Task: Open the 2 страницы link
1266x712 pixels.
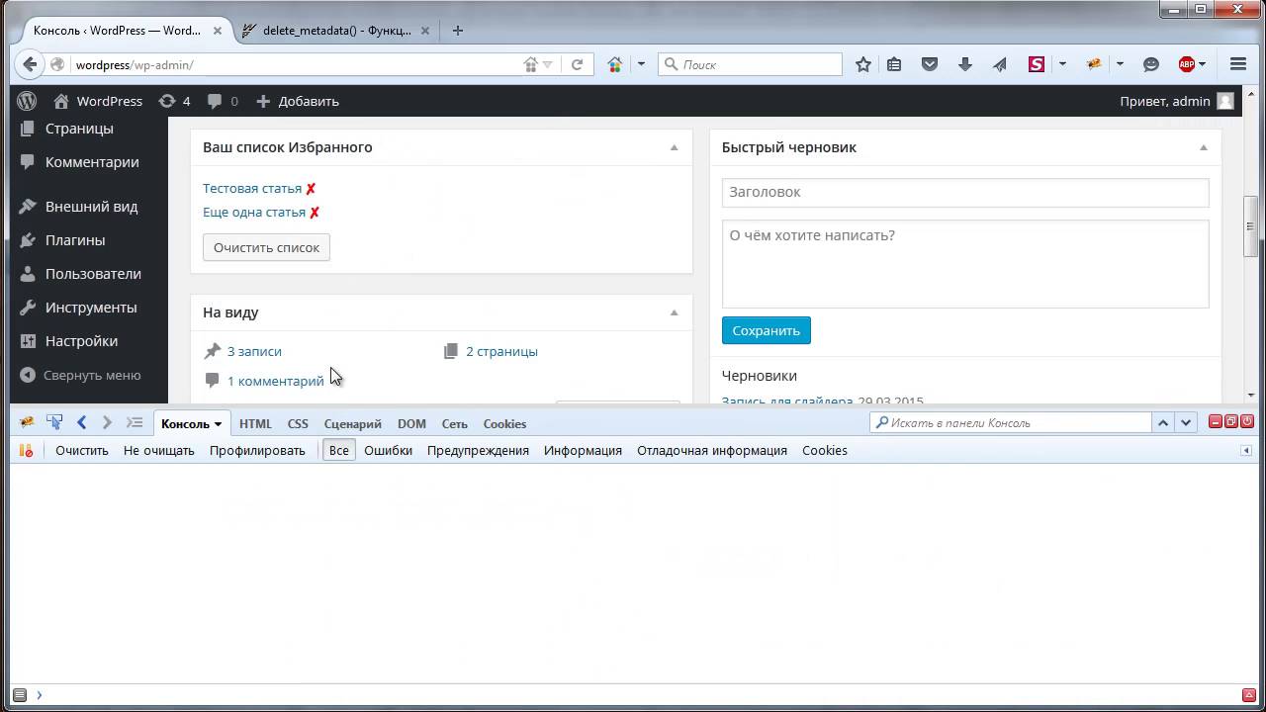Action: point(501,352)
